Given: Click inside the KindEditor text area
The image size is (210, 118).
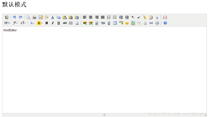Looking at the screenshot, I should click(104, 69).
